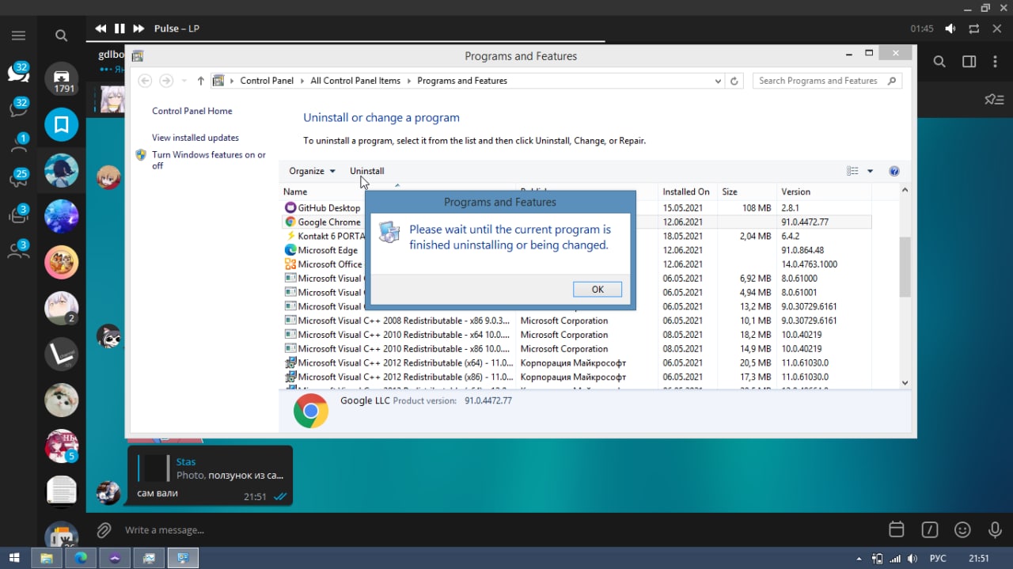
Task: Click Back arrow in Programs and Features
Action: point(144,81)
